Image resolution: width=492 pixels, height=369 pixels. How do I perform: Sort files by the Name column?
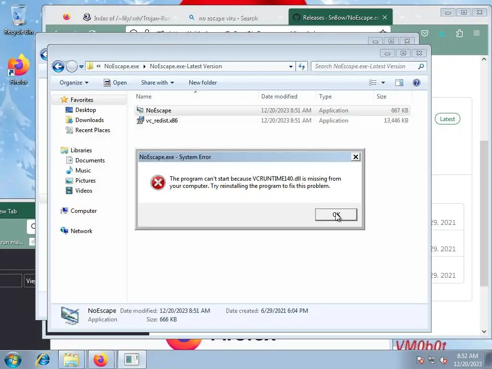click(x=196, y=96)
